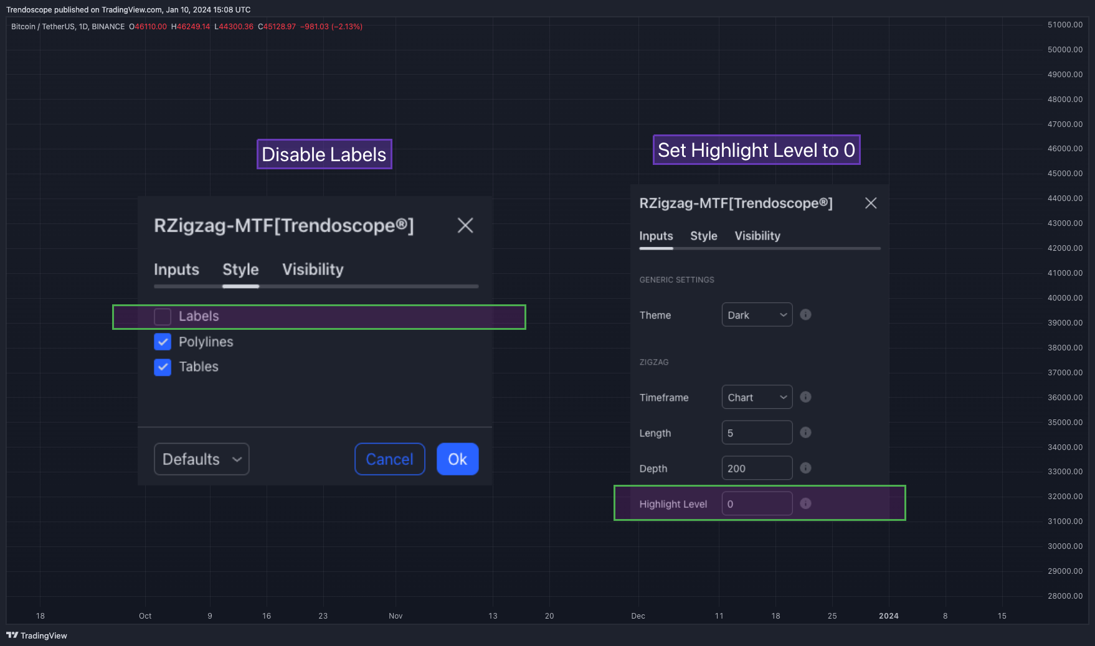Click the Oct label on time axis
This screenshot has height=646, width=1095.
(x=145, y=616)
